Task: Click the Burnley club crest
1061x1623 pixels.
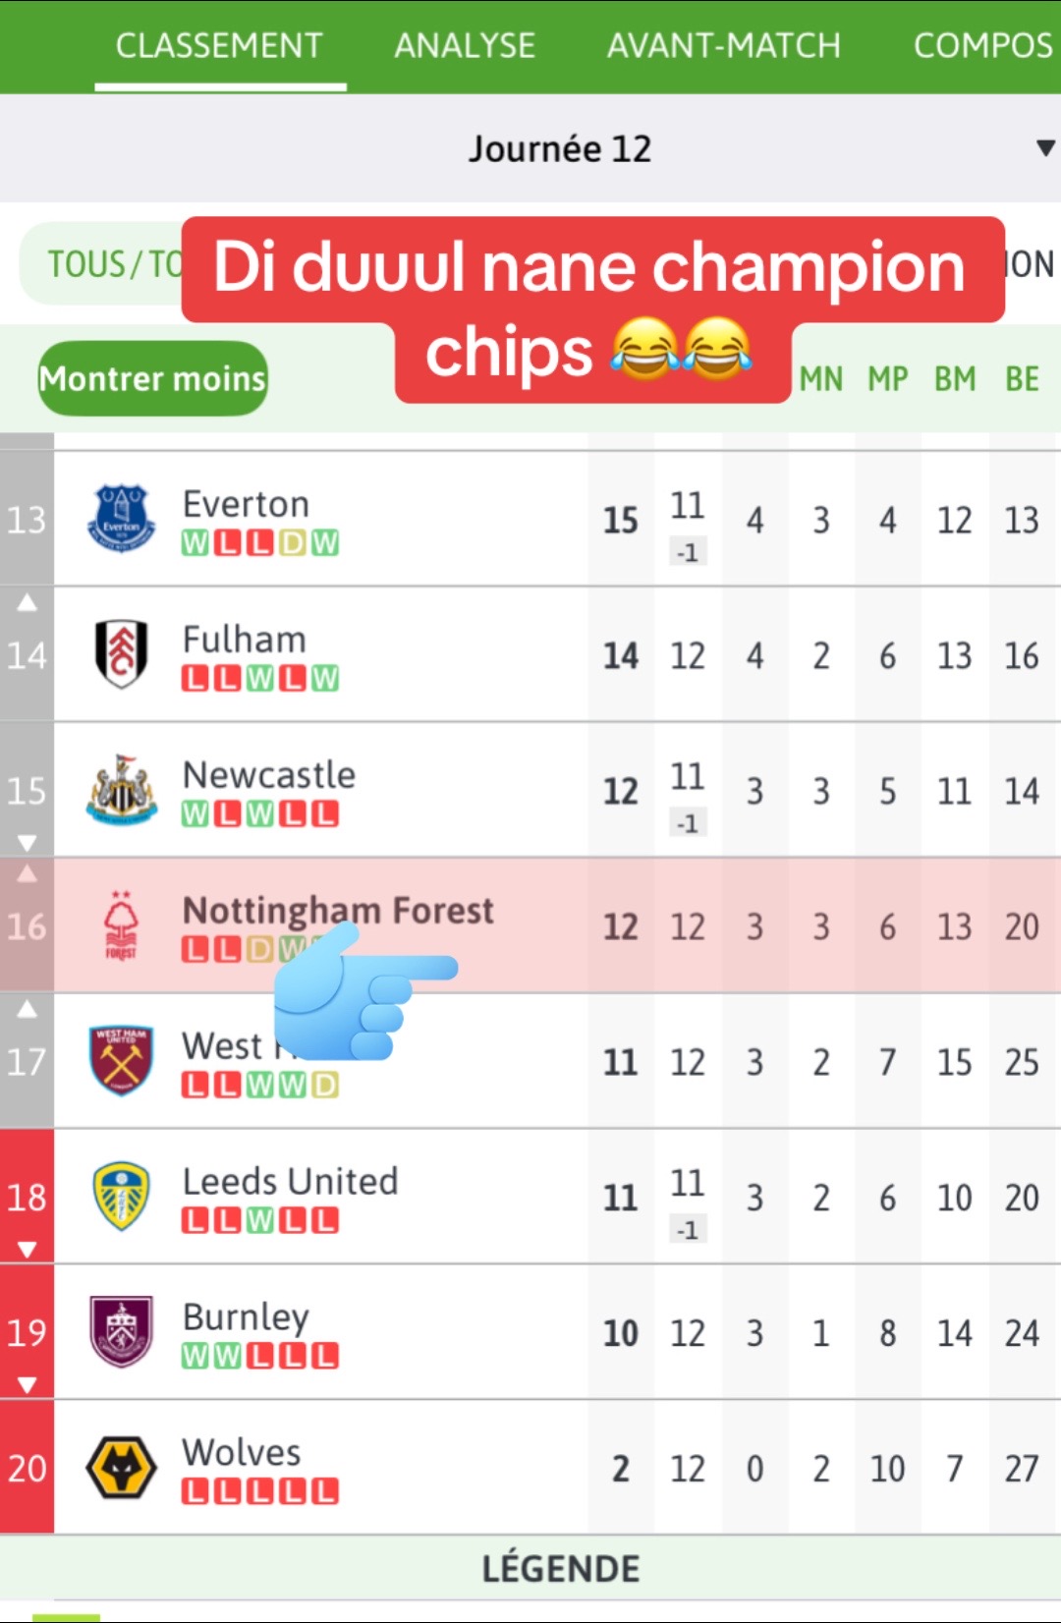Action: click(x=121, y=1331)
